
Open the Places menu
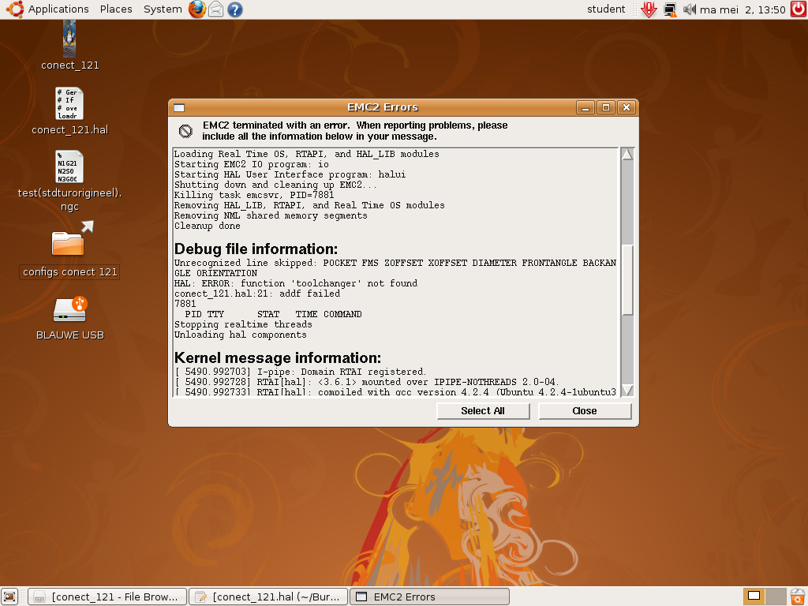116,9
